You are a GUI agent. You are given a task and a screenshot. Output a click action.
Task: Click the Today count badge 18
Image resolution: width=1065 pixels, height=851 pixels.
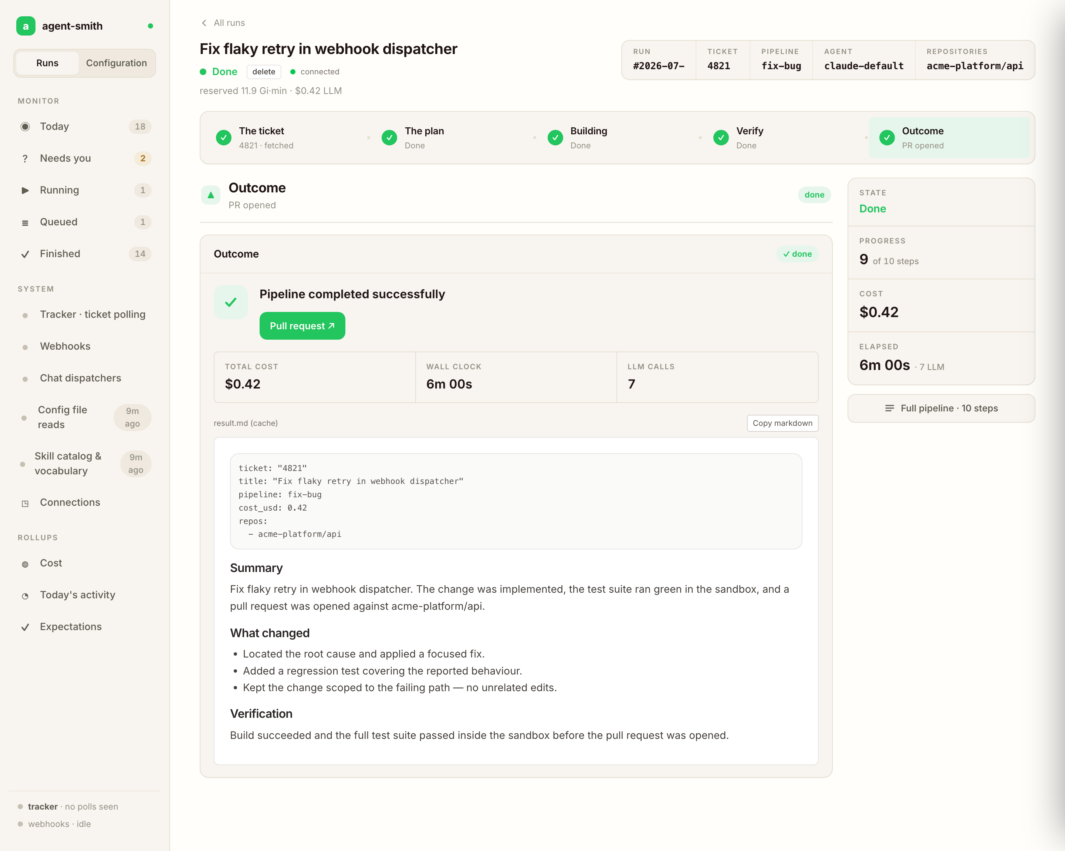point(140,127)
